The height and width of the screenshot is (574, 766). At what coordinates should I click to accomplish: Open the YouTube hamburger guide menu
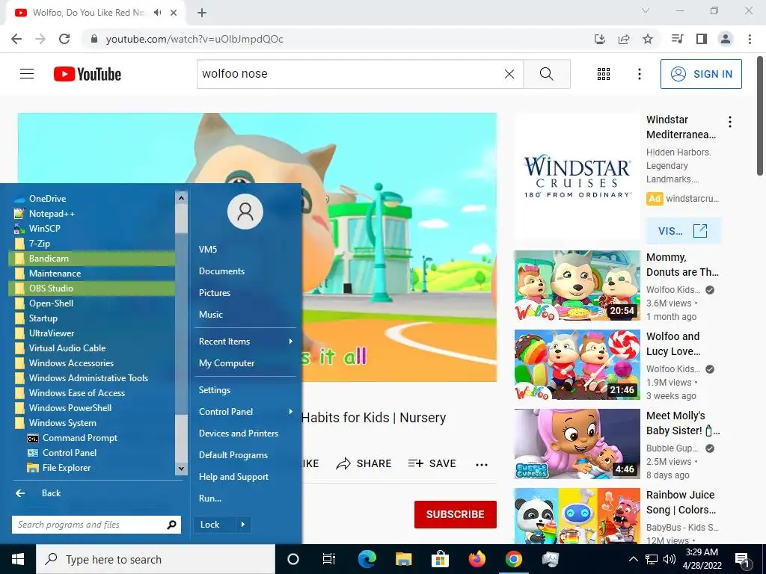pos(27,74)
